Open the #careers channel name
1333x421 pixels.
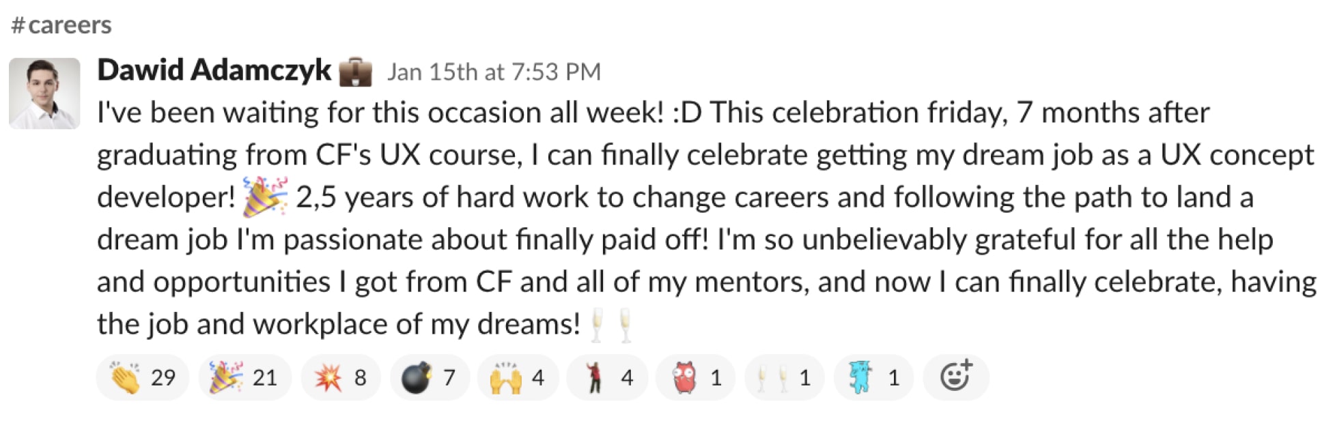(x=69, y=25)
